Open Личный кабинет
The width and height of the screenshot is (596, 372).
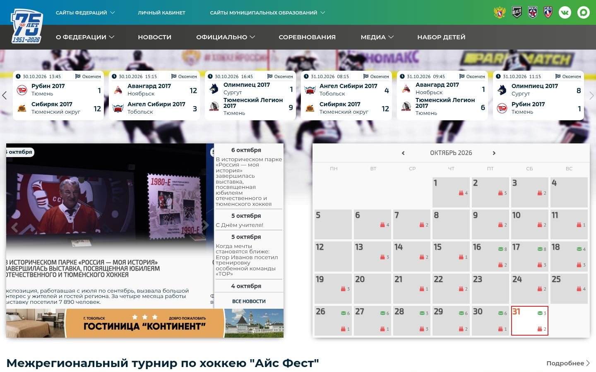161,13
